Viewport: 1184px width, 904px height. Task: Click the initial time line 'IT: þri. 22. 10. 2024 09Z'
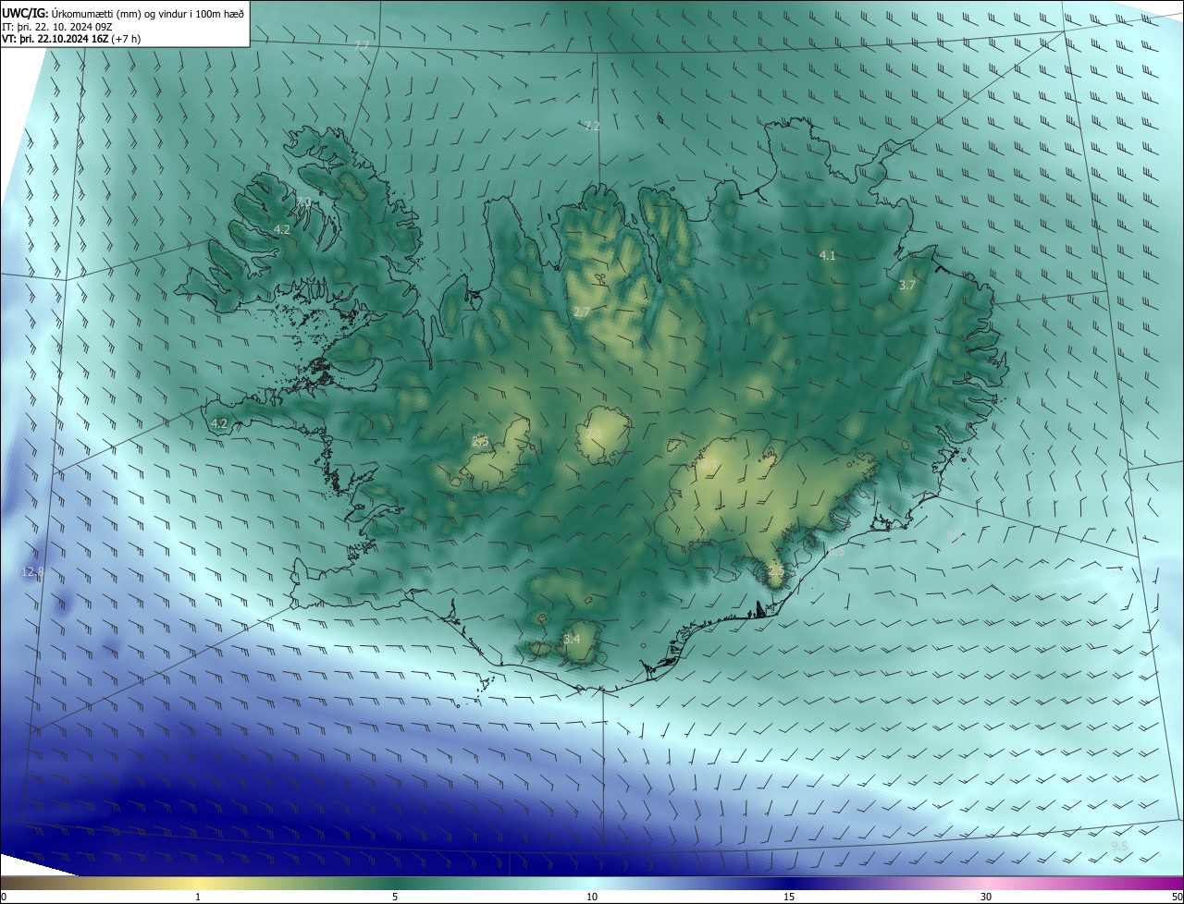55,27
